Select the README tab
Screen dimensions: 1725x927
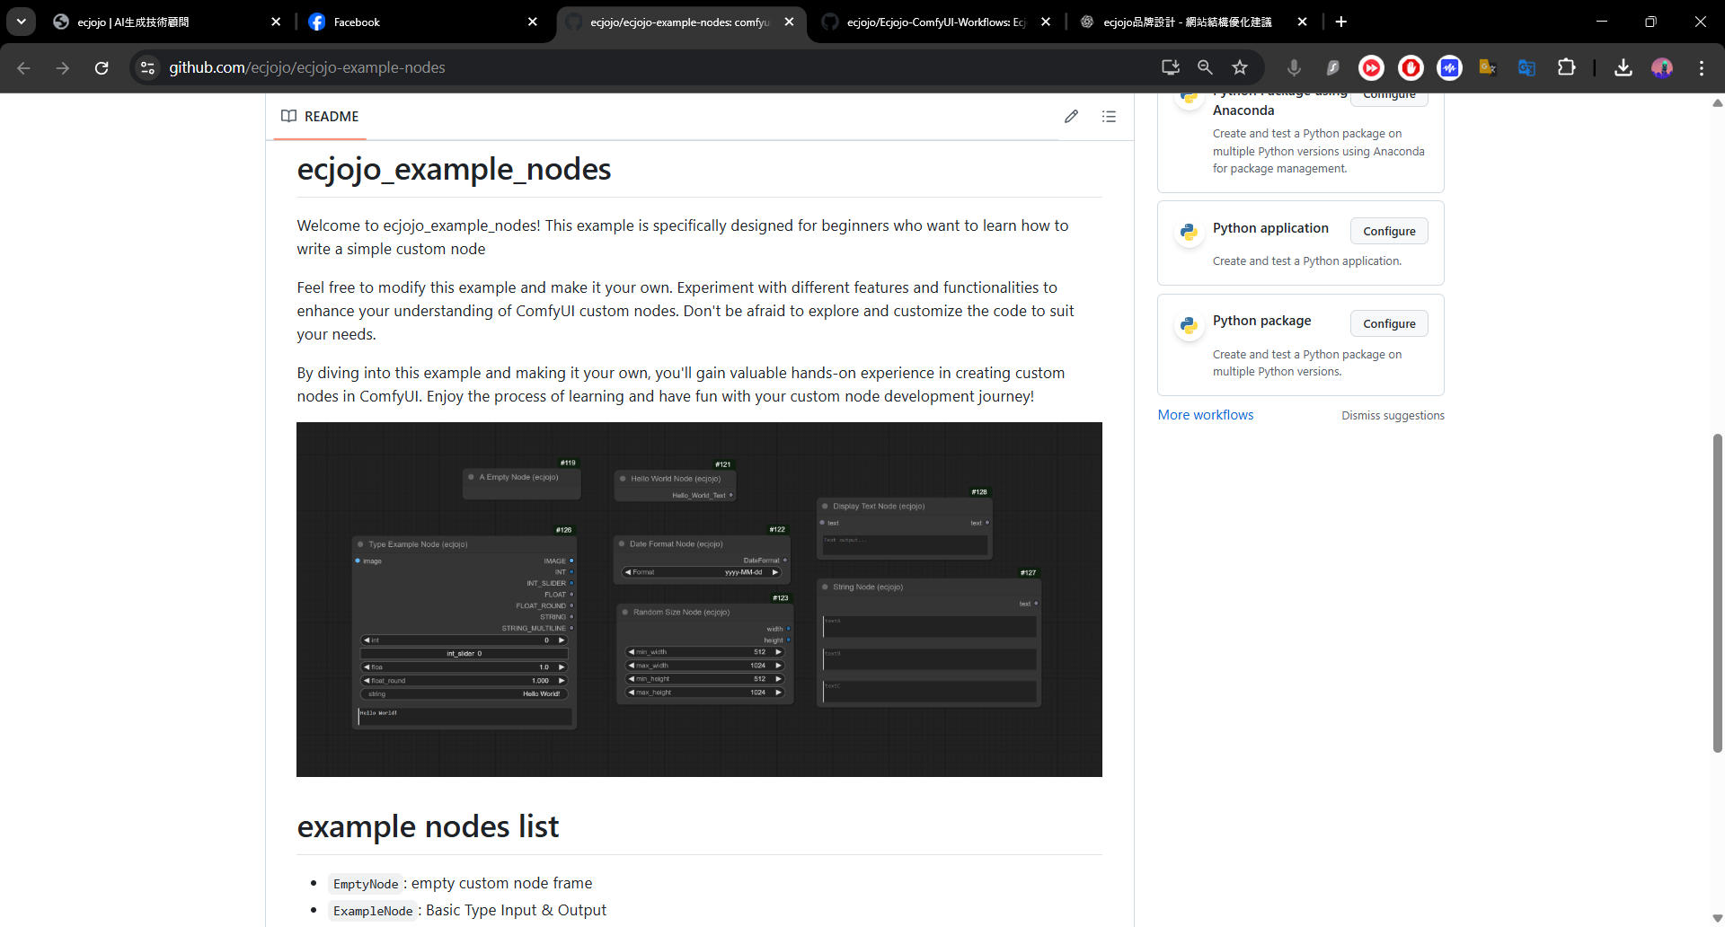pos(320,117)
